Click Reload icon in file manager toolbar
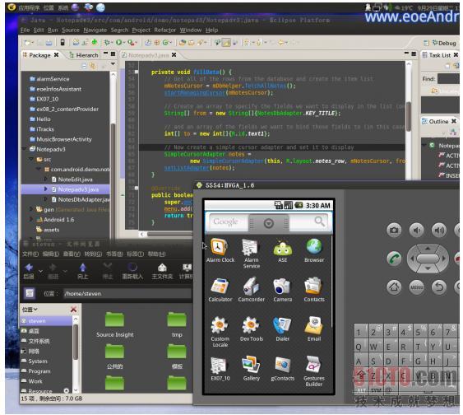The width and height of the screenshot is (463, 415). pyautogui.click(x=132, y=271)
